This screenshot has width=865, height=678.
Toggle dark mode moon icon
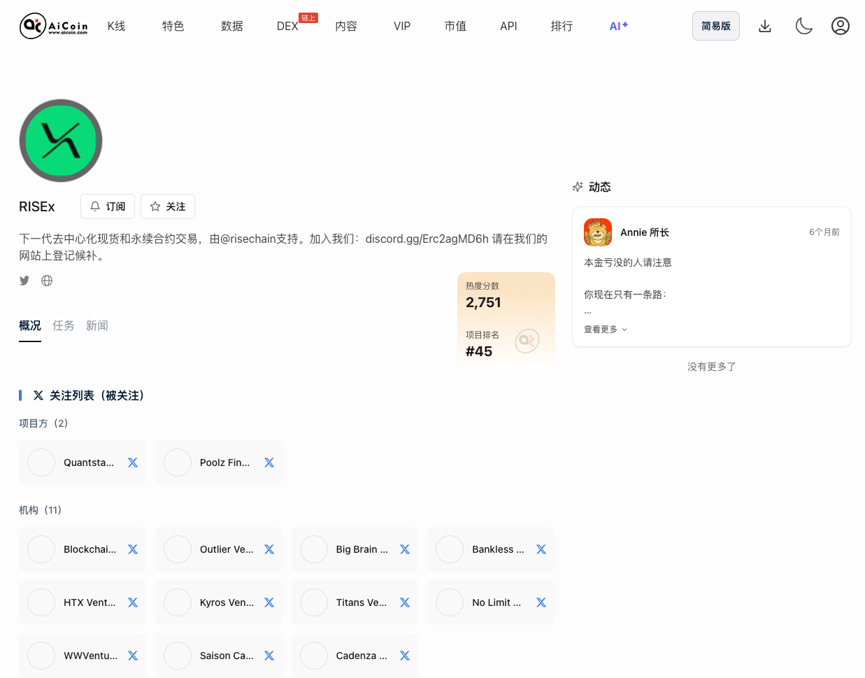coord(804,26)
